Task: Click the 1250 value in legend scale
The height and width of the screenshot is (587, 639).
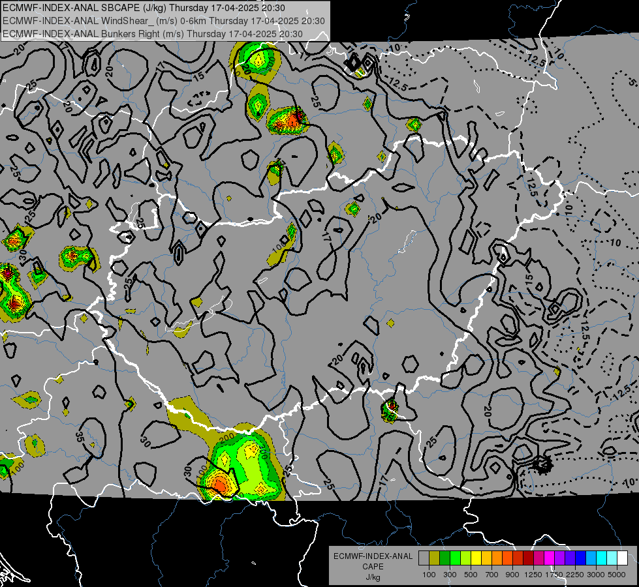Action: pyautogui.click(x=533, y=575)
